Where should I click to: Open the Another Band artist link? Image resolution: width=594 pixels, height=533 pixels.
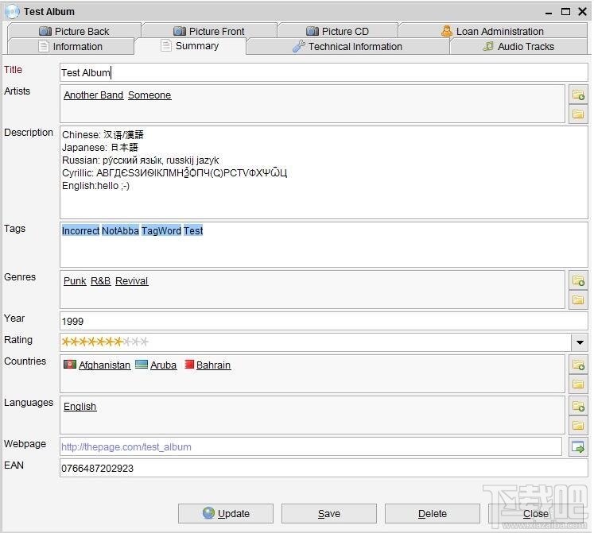click(93, 95)
